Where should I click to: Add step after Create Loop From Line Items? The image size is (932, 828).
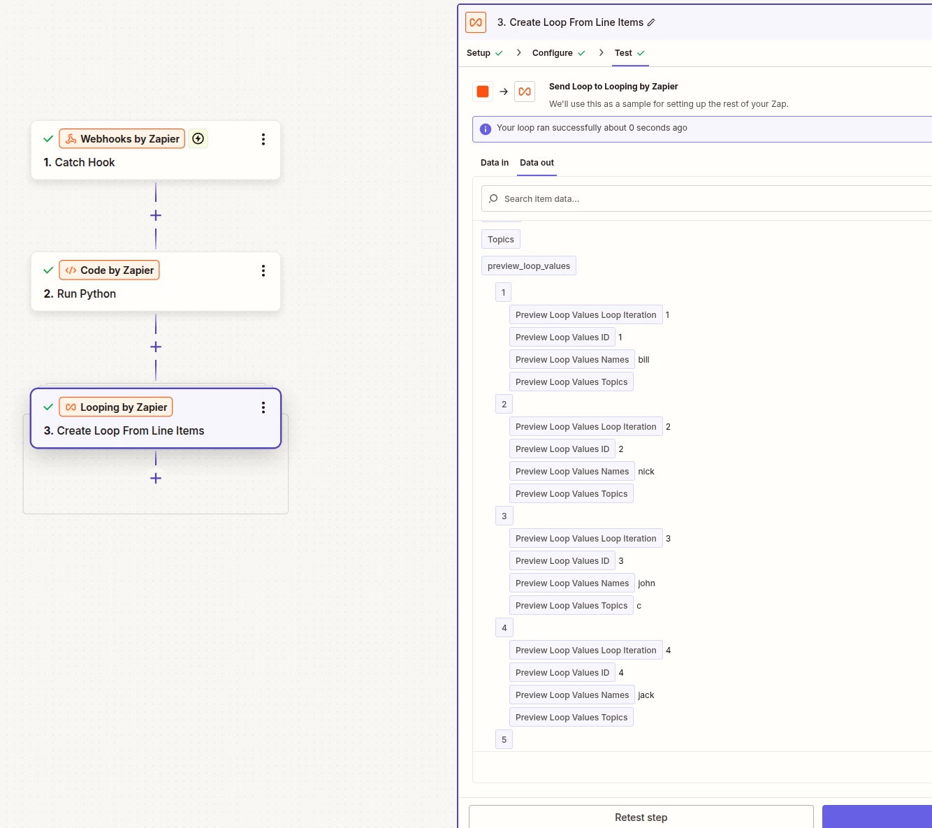pyautogui.click(x=156, y=478)
